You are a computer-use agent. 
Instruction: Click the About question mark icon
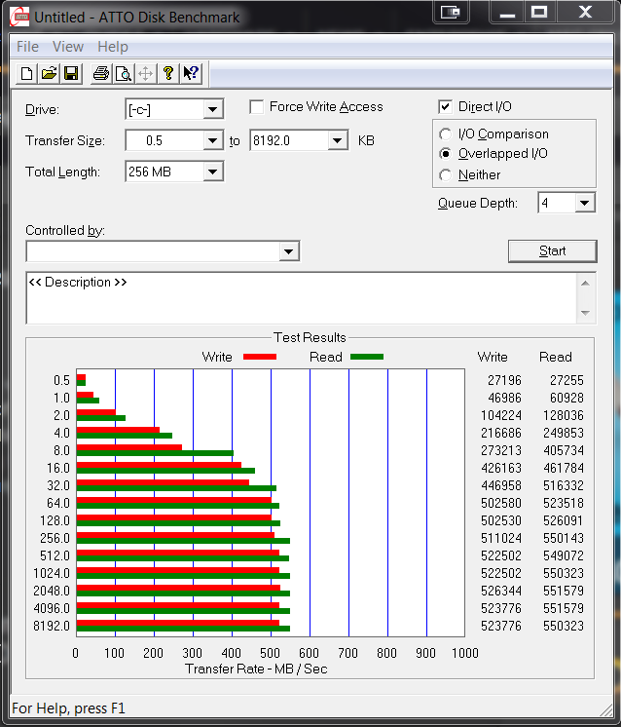click(x=168, y=73)
